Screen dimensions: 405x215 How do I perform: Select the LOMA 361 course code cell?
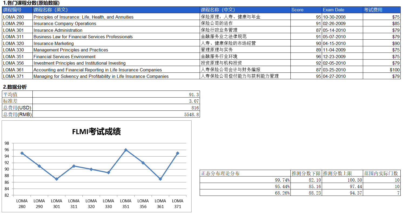tap(17, 70)
